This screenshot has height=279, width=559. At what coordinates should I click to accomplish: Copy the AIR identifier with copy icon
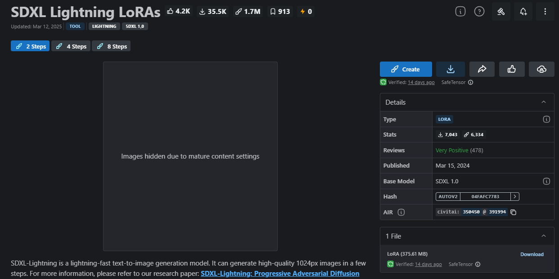pyautogui.click(x=513, y=212)
